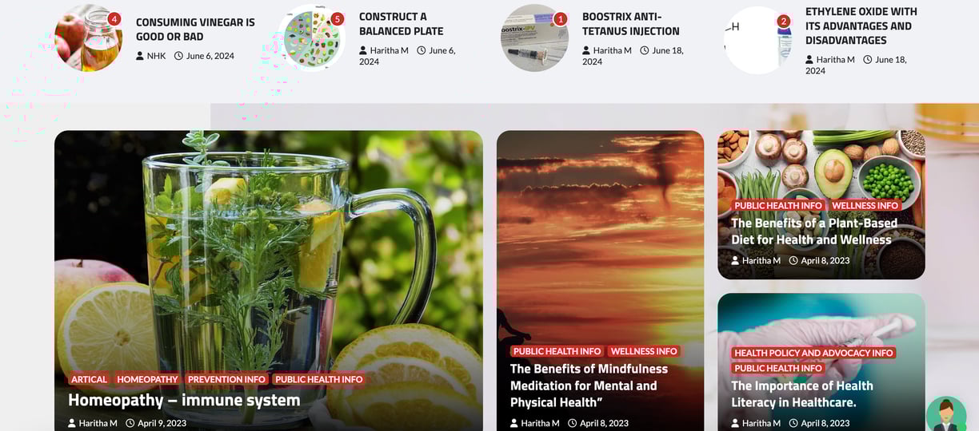Select the HOMEOPATHY category tag
Viewport: 979px width, 431px height.
[x=147, y=379]
